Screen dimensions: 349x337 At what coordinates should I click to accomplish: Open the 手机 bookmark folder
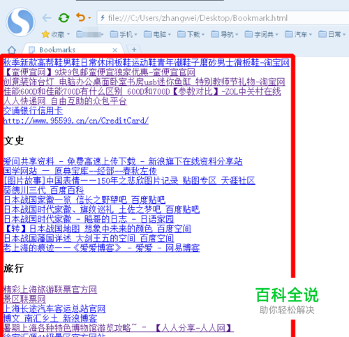pyautogui.click(x=124, y=34)
